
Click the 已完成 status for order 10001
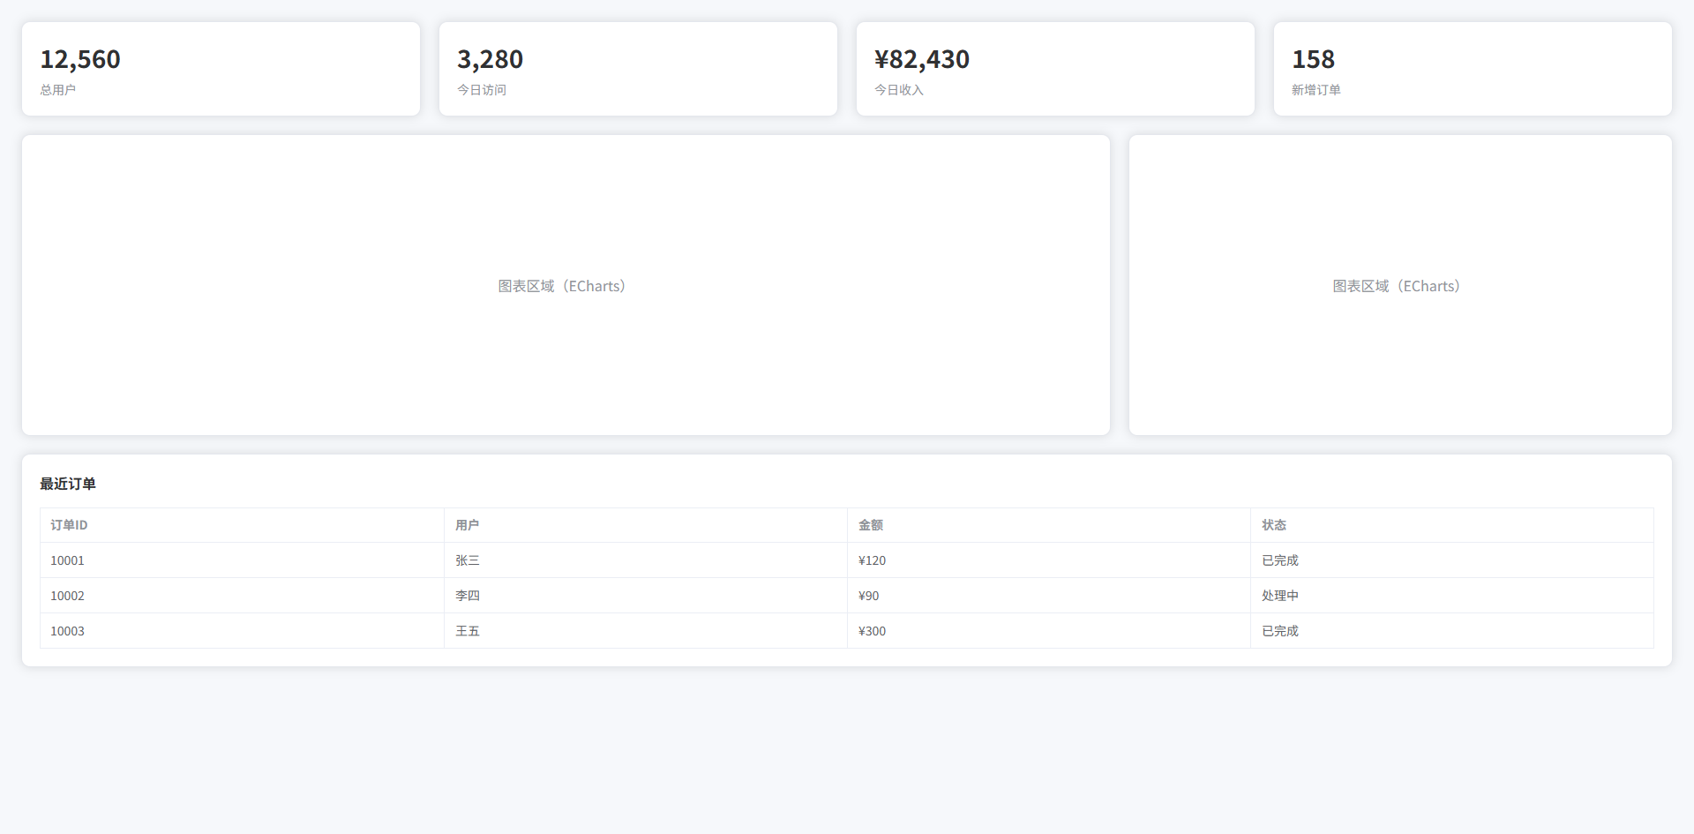coord(1279,560)
